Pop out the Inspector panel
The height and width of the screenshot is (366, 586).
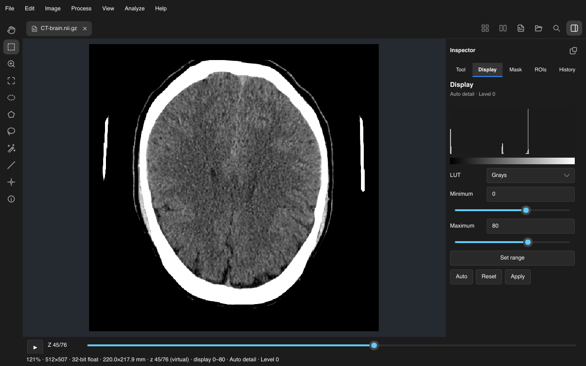(x=573, y=50)
